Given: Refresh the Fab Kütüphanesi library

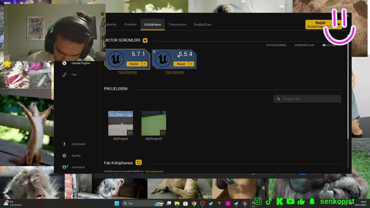Looking at the screenshot, I should tap(138, 162).
